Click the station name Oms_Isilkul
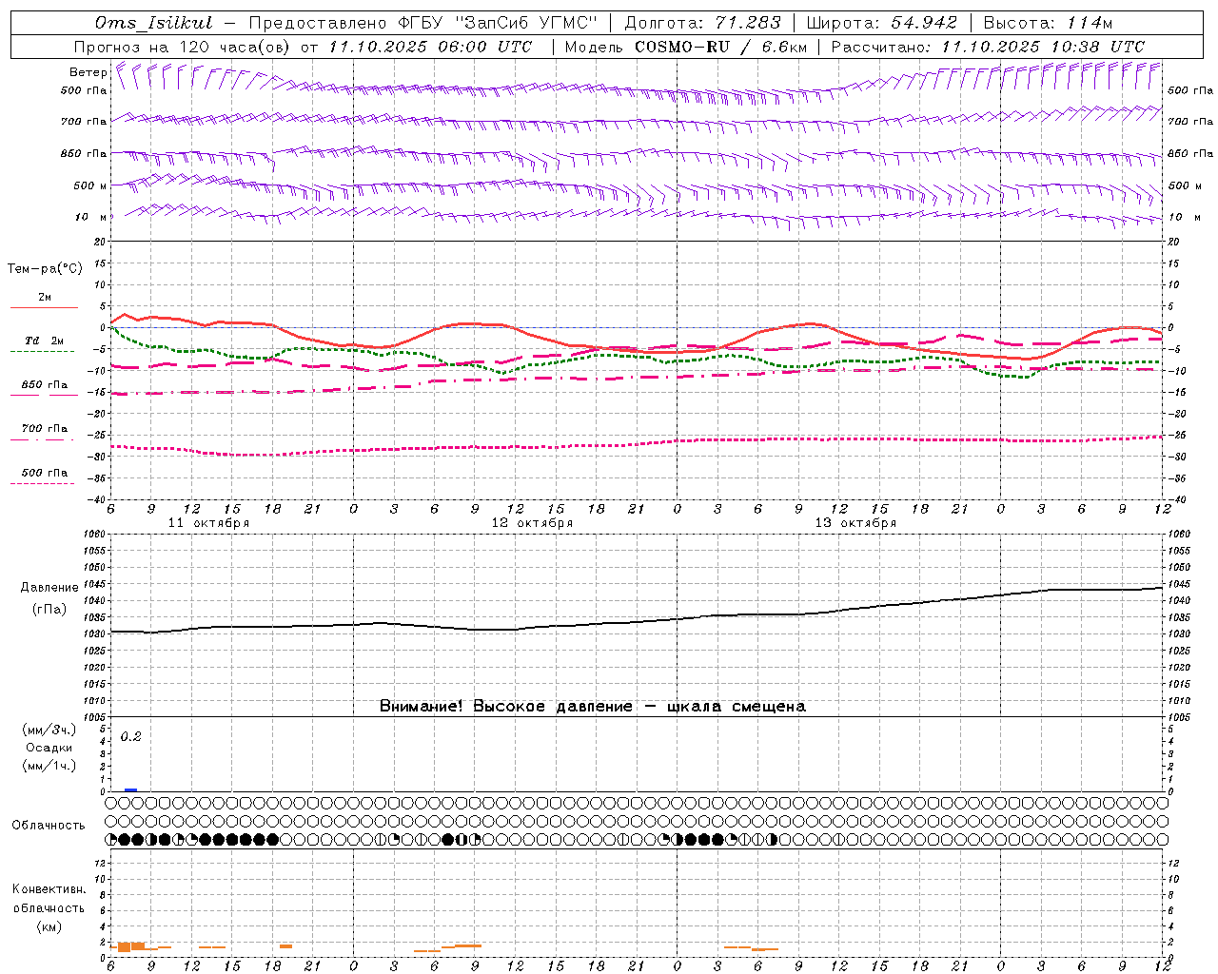 coord(153,23)
